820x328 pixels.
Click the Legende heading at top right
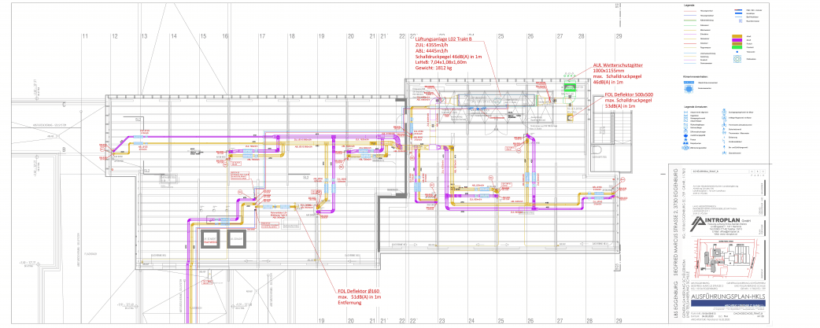[x=686, y=5]
